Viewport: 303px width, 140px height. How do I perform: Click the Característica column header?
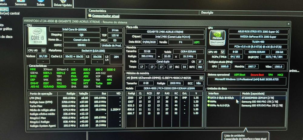tap(97, 11)
